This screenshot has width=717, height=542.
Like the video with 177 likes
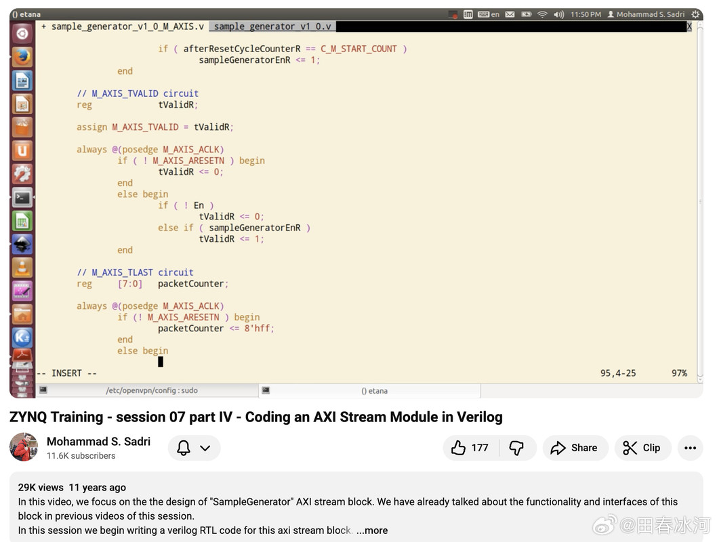click(470, 448)
